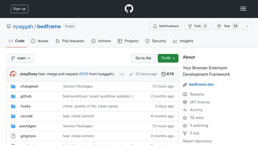Open the 678 commits history
258x145 pixels.
point(167,74)
